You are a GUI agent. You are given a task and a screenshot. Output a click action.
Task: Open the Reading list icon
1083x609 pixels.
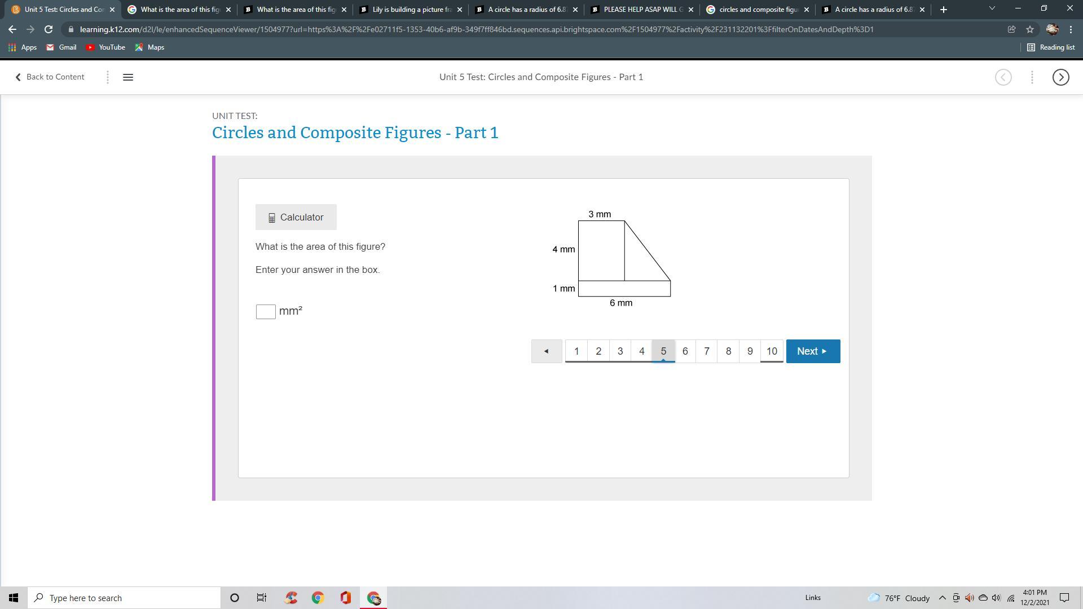(x=1051, y=47)
